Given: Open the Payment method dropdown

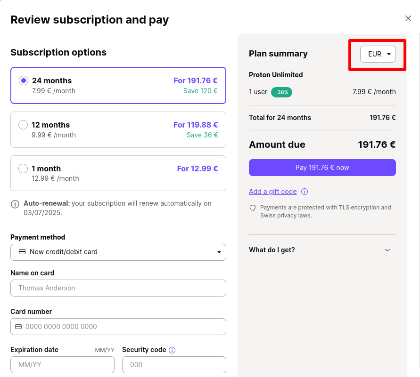Looking at the screenshot, I should pyautogui.click(x=118, y=252).
